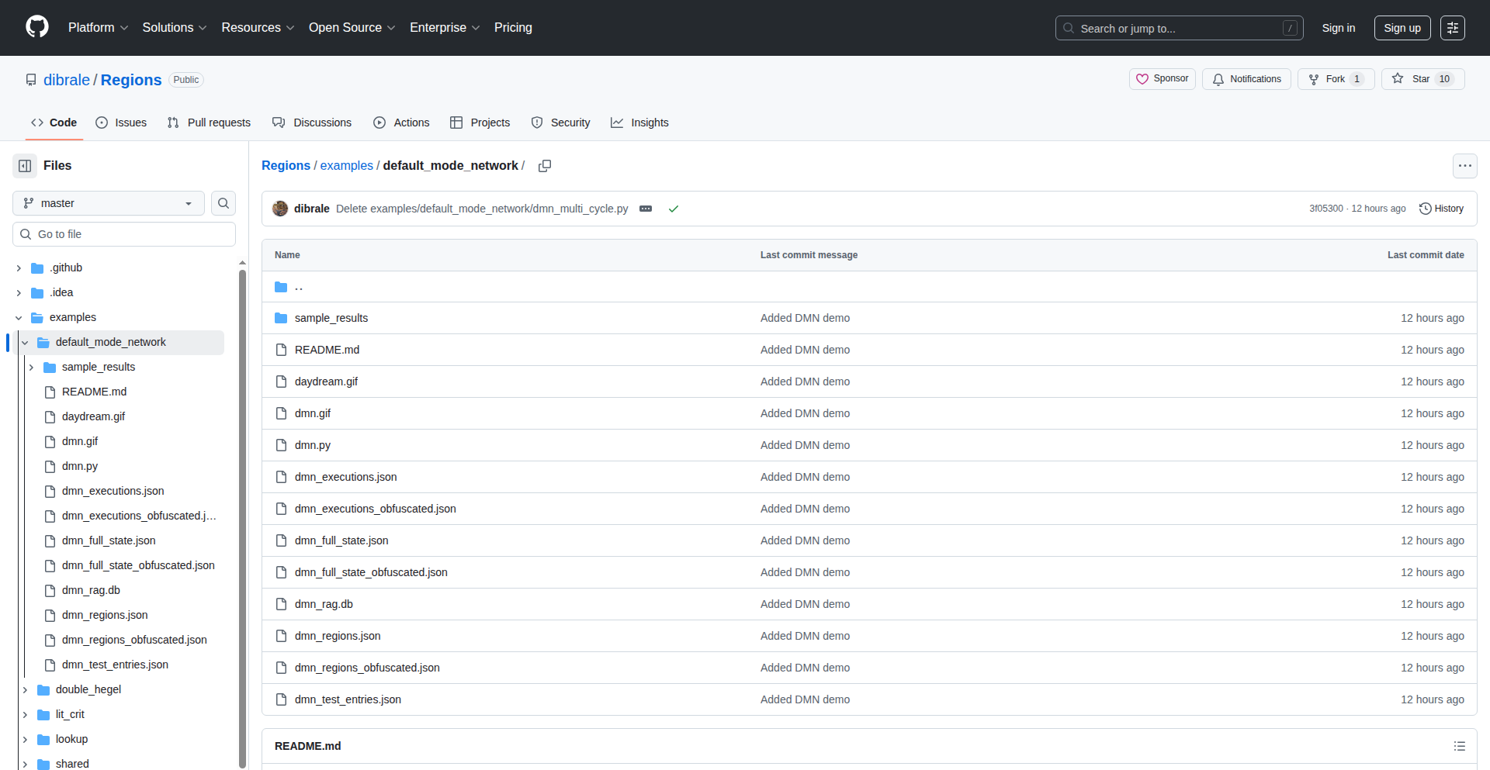Open commit History
The height and width of the screenshot is (770, 1490).
point(1441,209)
